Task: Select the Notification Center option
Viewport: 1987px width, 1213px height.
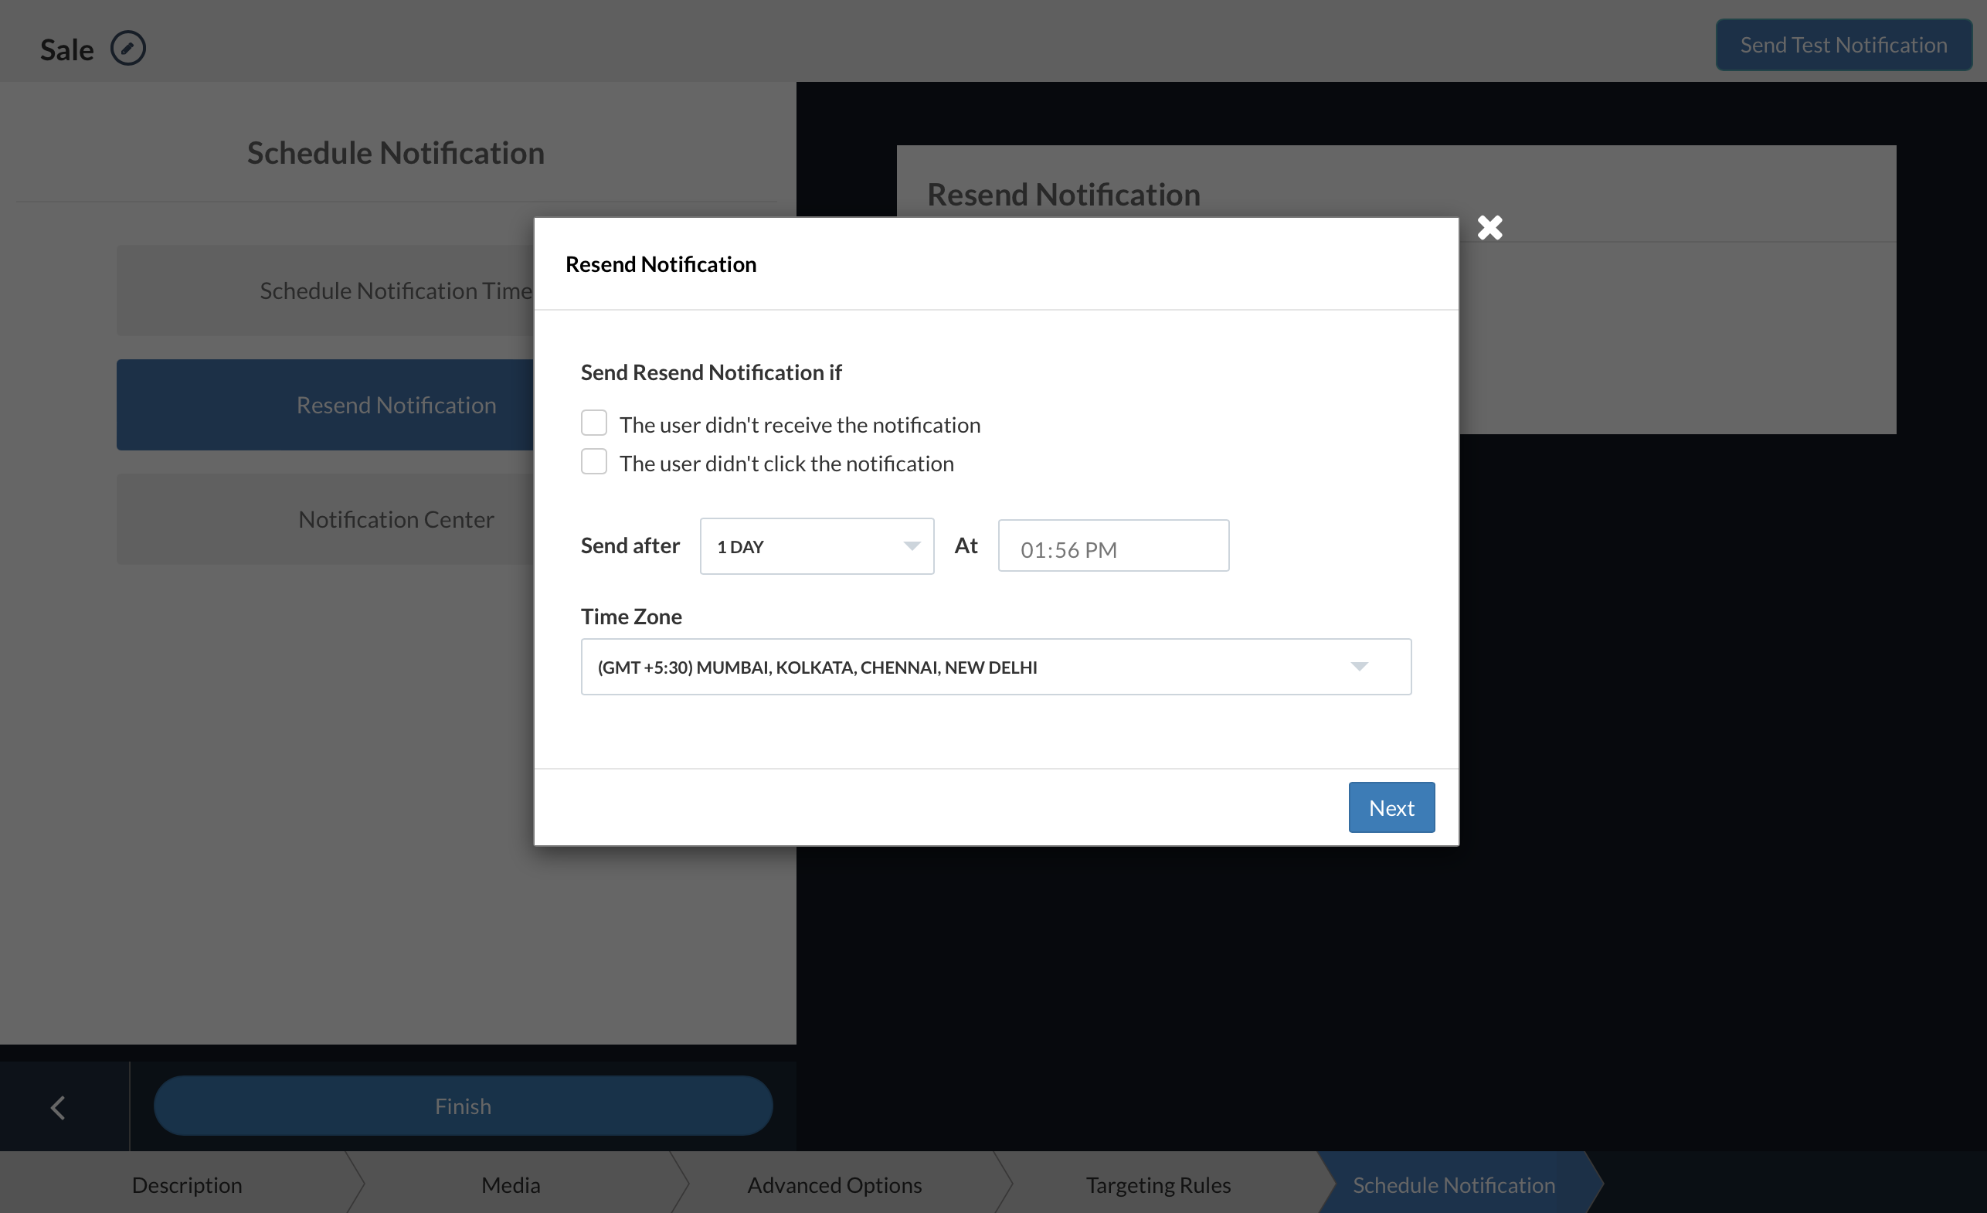Action: (325, 518)
